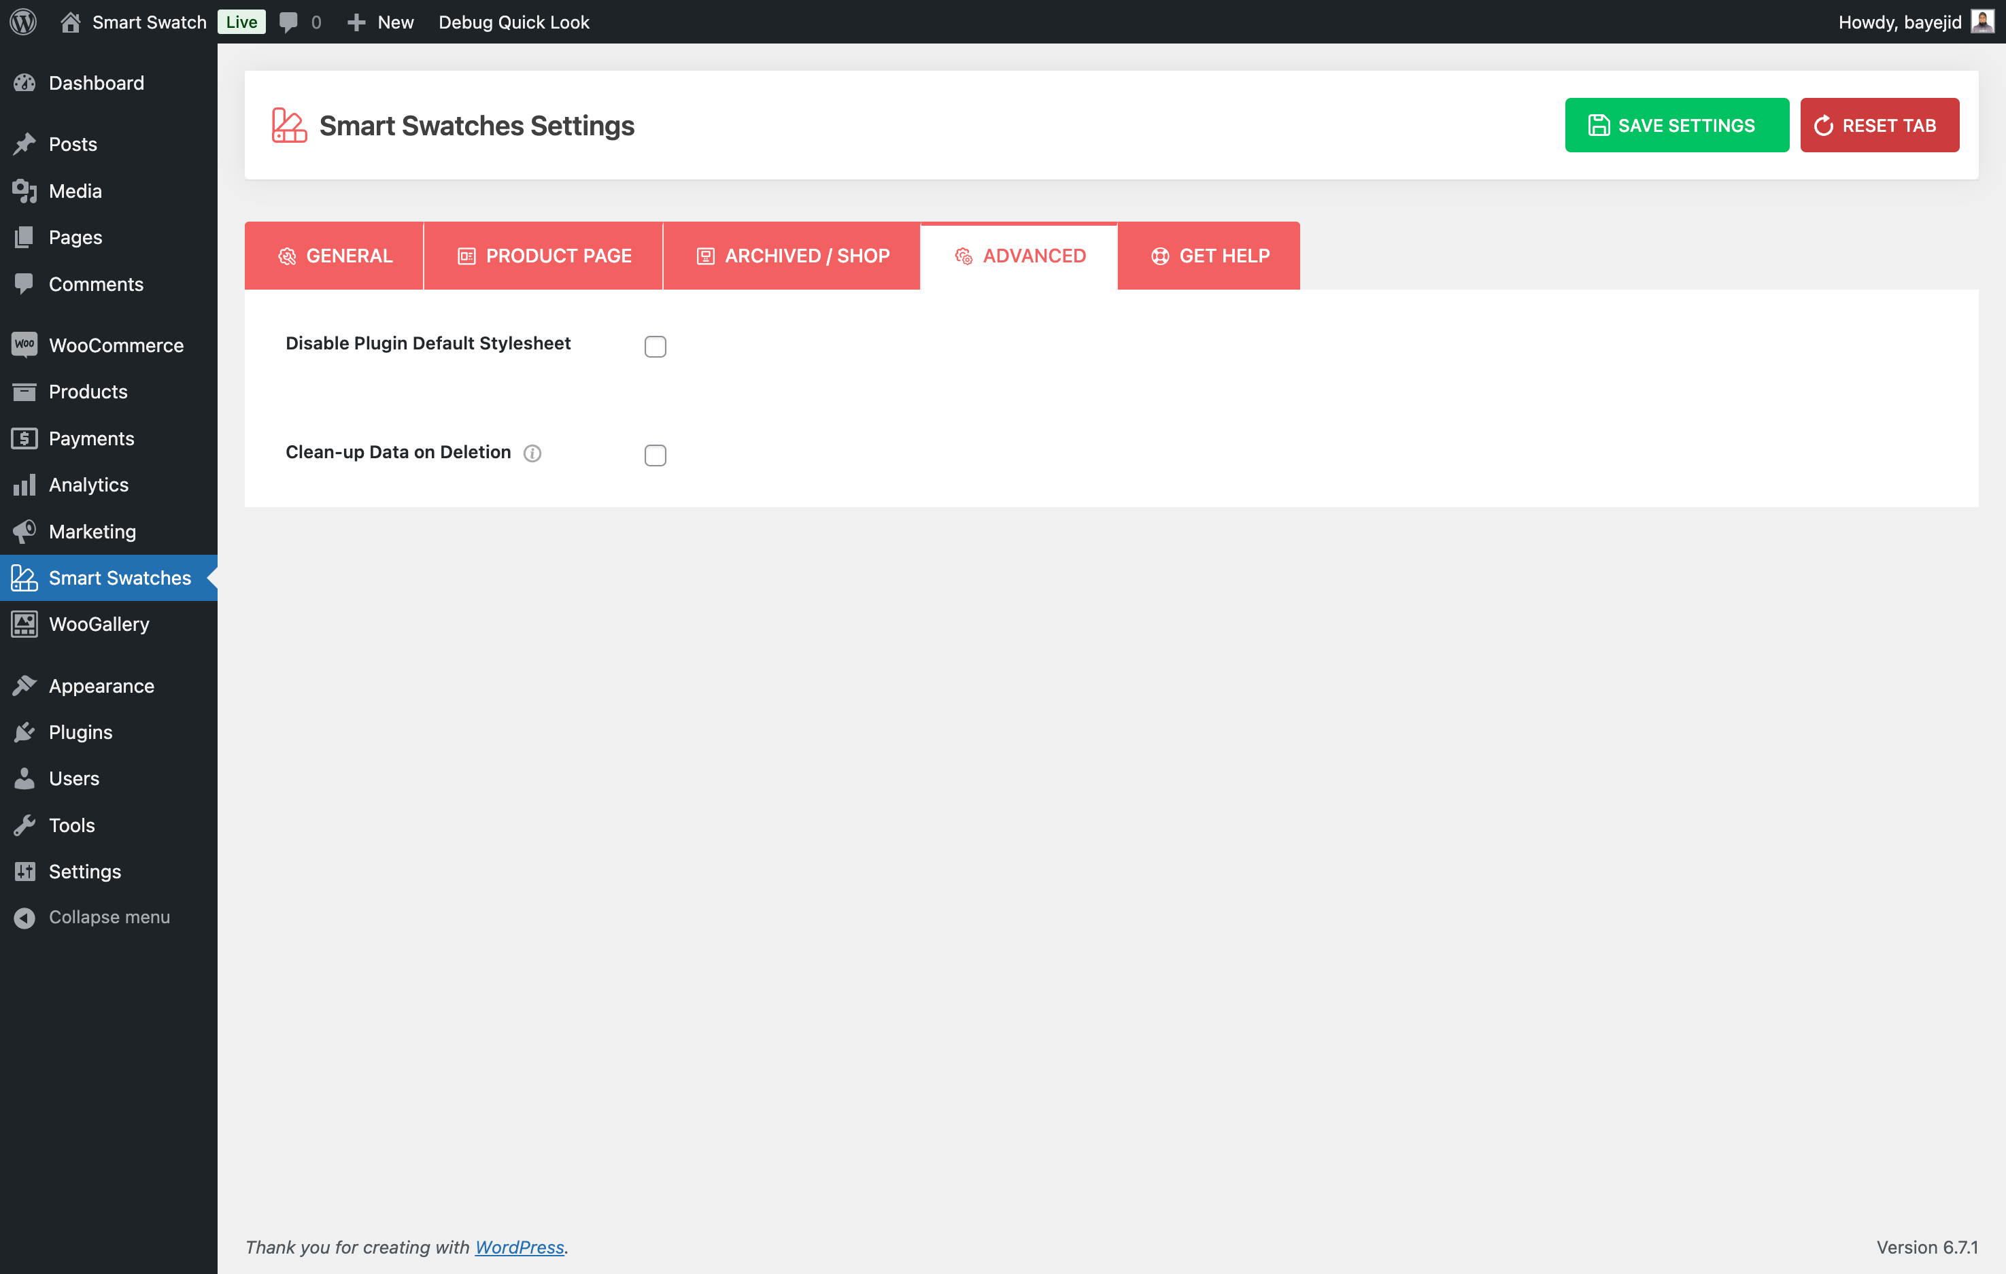
Task: Click the WooCommerce woo icon
Action: click(24, 345)
